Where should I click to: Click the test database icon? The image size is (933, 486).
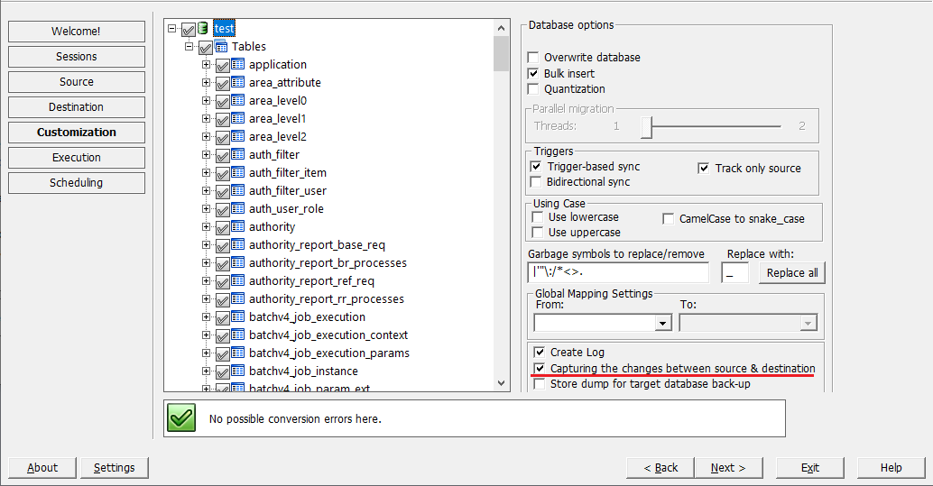point(204,28)
